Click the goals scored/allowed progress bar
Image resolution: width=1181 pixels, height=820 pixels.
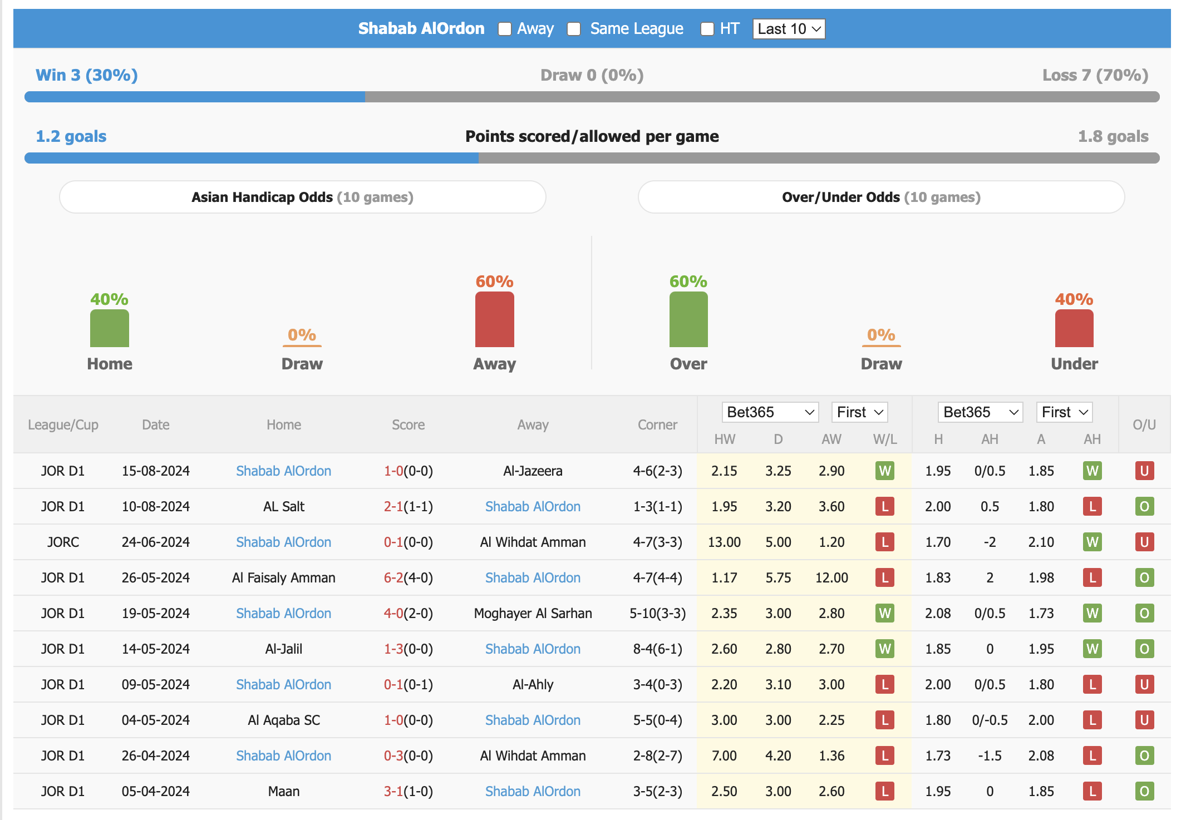(x=592, y=158)
